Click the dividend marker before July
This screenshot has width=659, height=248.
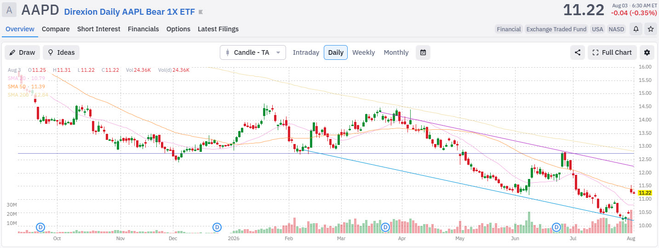557,227
